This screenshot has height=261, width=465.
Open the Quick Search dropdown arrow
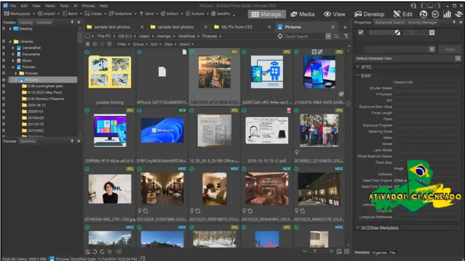pos(328,36)
